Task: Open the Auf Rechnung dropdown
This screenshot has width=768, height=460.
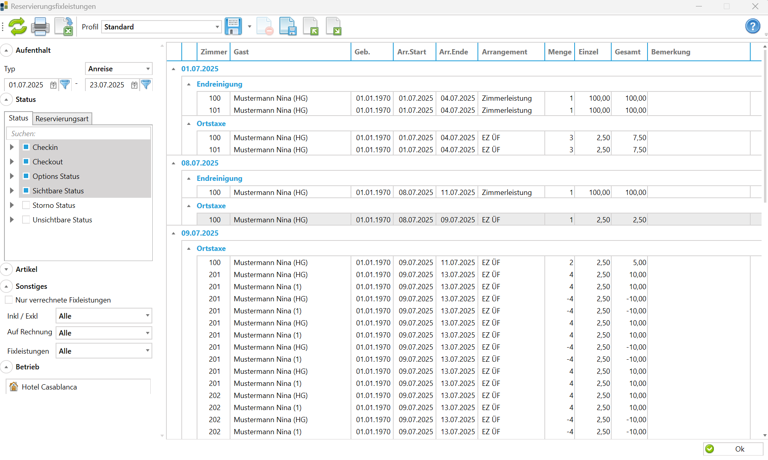Action: [x=147, y=333]
